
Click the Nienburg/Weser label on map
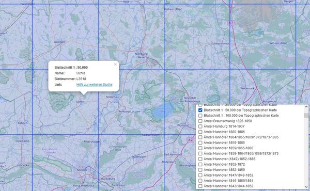tap(142, 55)
